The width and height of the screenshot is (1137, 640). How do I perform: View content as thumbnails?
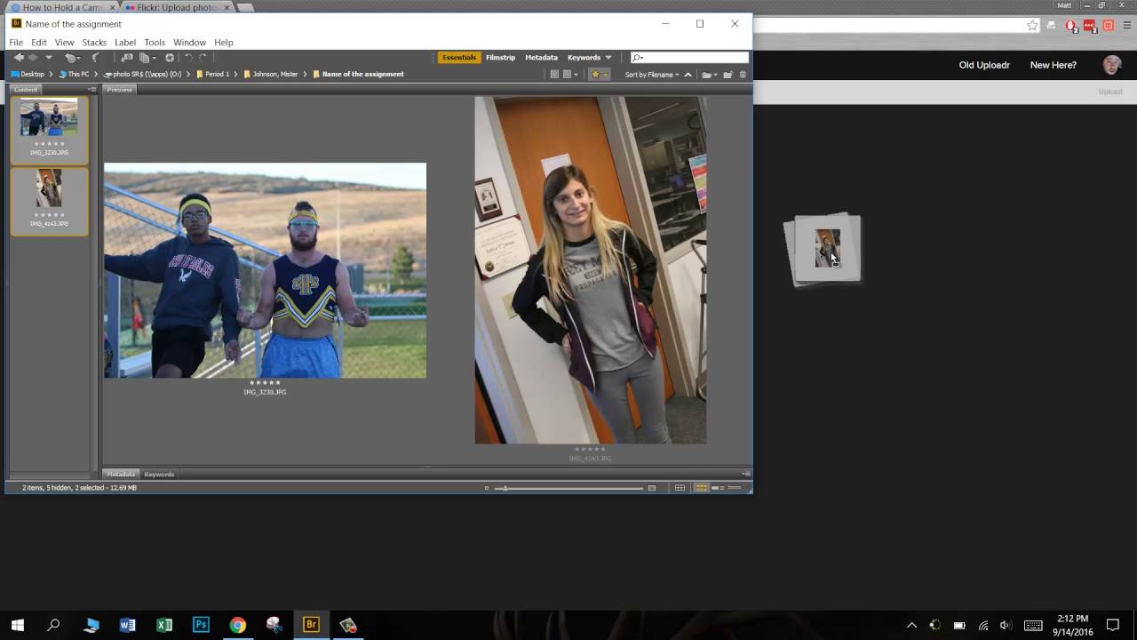click(702, 488)
